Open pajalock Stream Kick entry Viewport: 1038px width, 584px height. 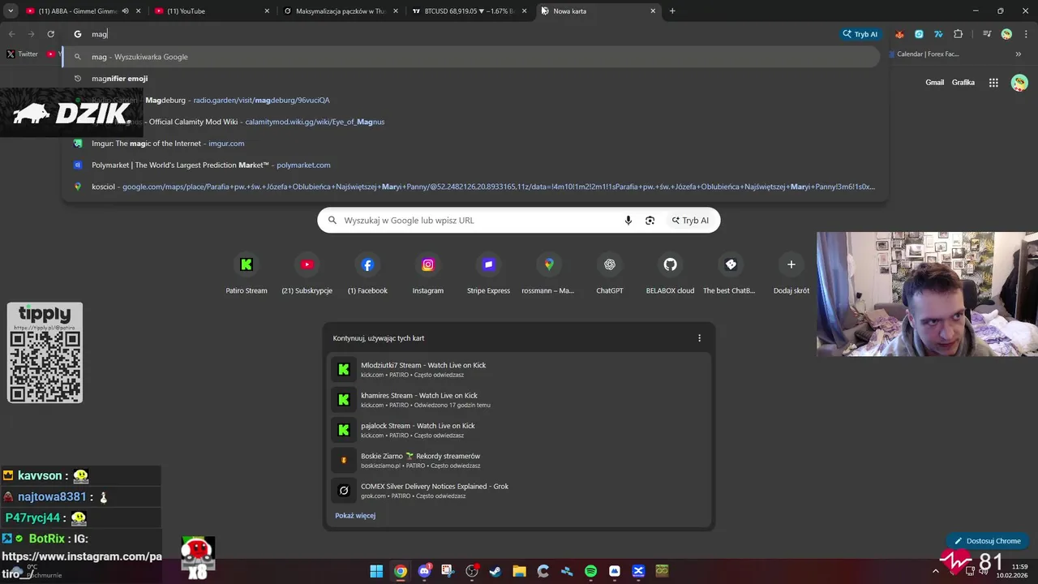pyautogui.click(x=519, y=430)
